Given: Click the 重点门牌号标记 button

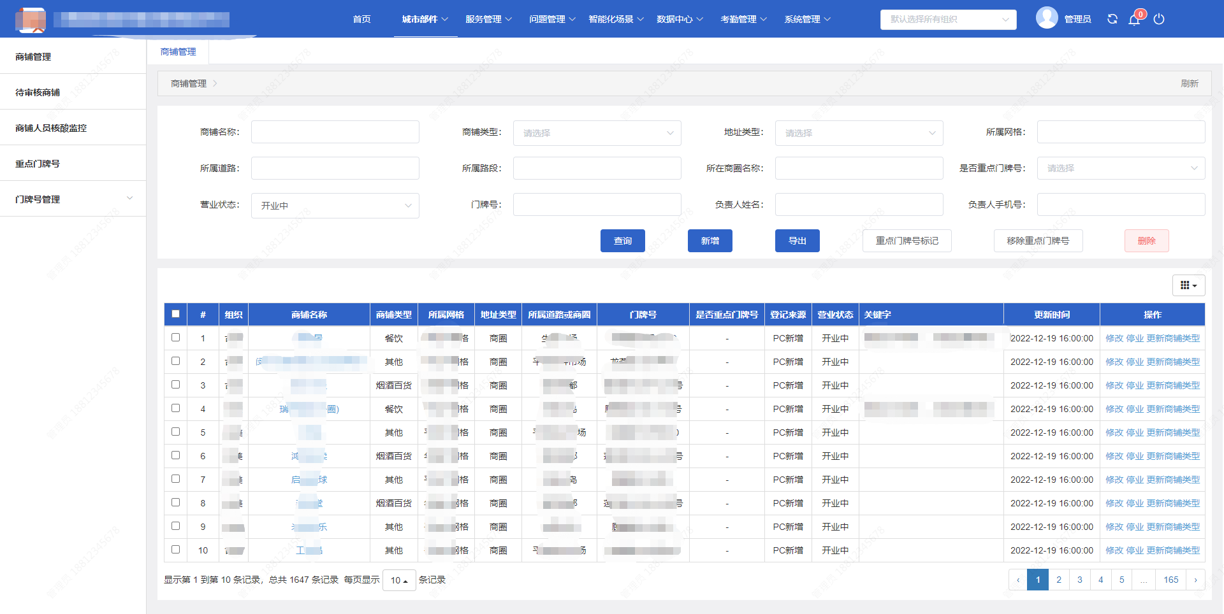Looking at the screenshot, I should click(907, 241).
